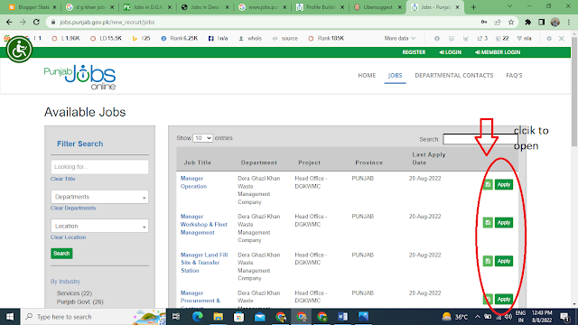
Task: Click the Chrome profile avatar
Action: [555, 22]
